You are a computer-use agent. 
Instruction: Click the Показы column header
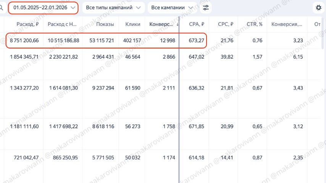(105, 24)
